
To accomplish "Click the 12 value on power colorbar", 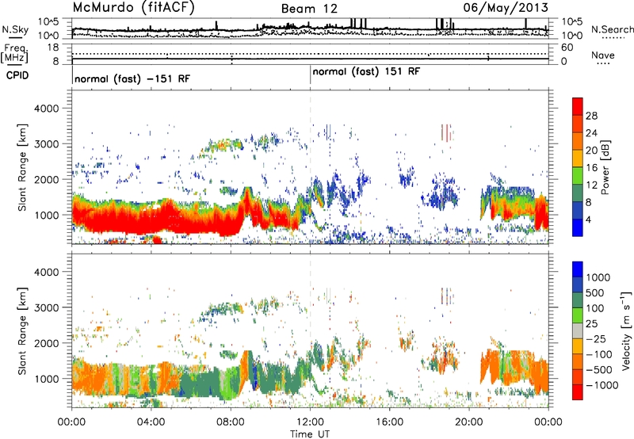I will (591, 185).
